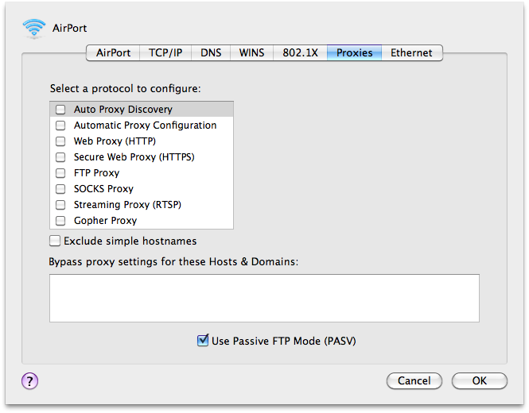Select the 'Secure Web Proxy (HTTPS)' label
The width and height of the screenshot is (529, 413).
134,157
